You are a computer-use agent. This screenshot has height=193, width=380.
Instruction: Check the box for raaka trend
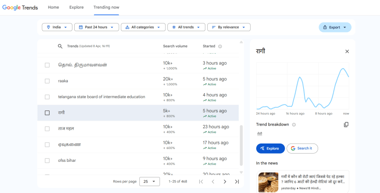pos(47,81)
